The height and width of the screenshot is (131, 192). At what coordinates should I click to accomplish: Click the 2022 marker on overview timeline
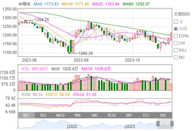(72, 127)
